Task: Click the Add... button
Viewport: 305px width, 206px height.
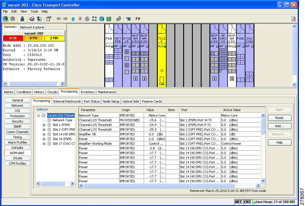Action: pos(280,126)
